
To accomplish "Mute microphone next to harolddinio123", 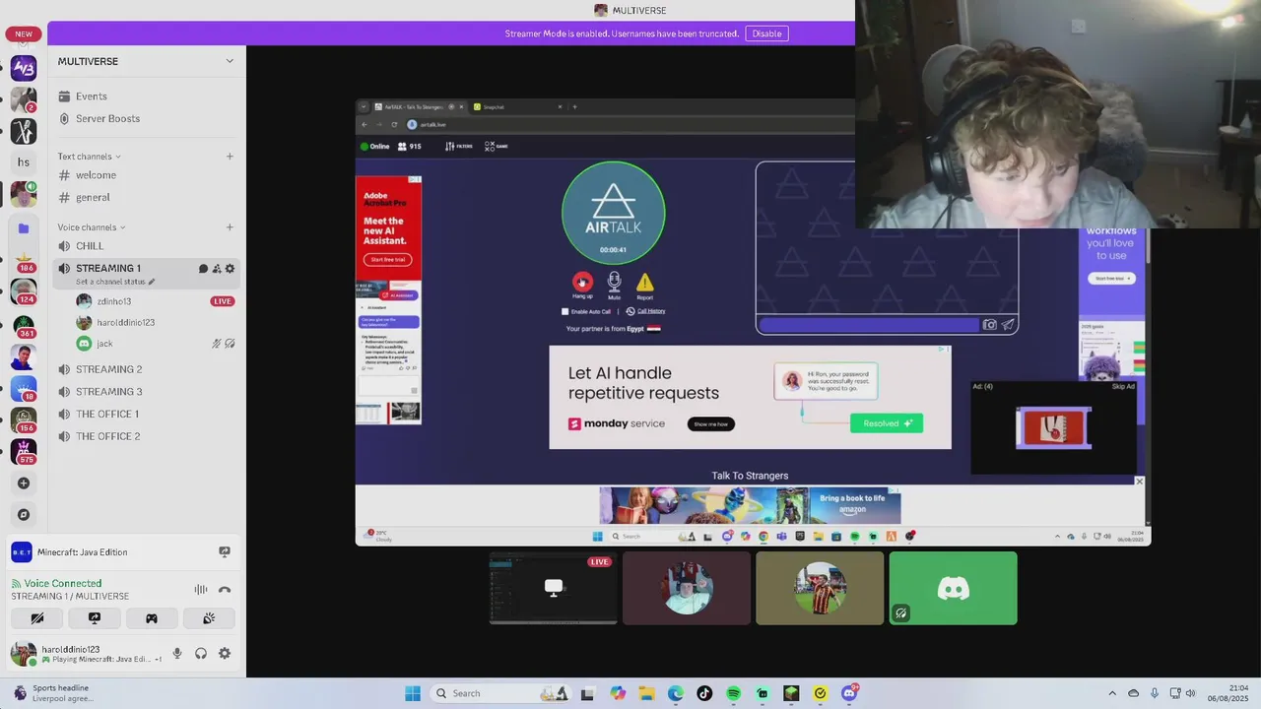I will 177,653.
